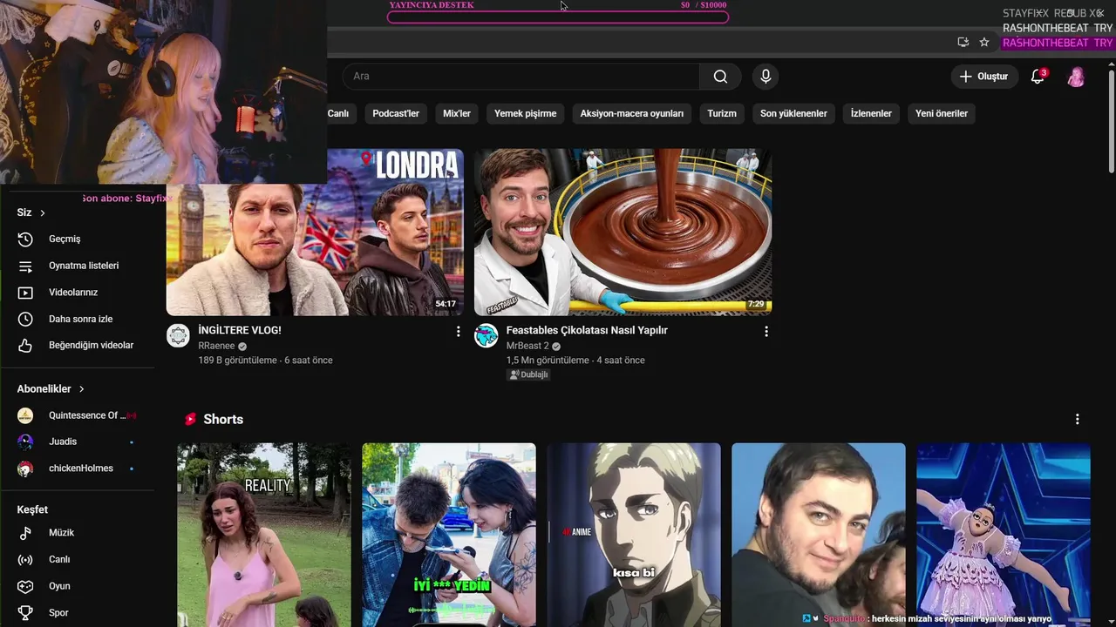The height and width of the screenshot is (627, 1116).
Task: Open Quintessence Of channel avatar
Action: tap(25, 415)
